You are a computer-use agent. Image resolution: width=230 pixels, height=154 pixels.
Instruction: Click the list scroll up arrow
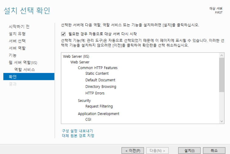click(x=221, y=55)
